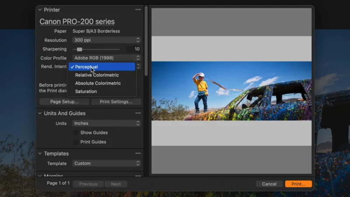The width and height of the screenshot is (350, 197).
Task: Select Relative Colorimetric rendering intent
Action: pyautogui.click(x=102, y=75)
